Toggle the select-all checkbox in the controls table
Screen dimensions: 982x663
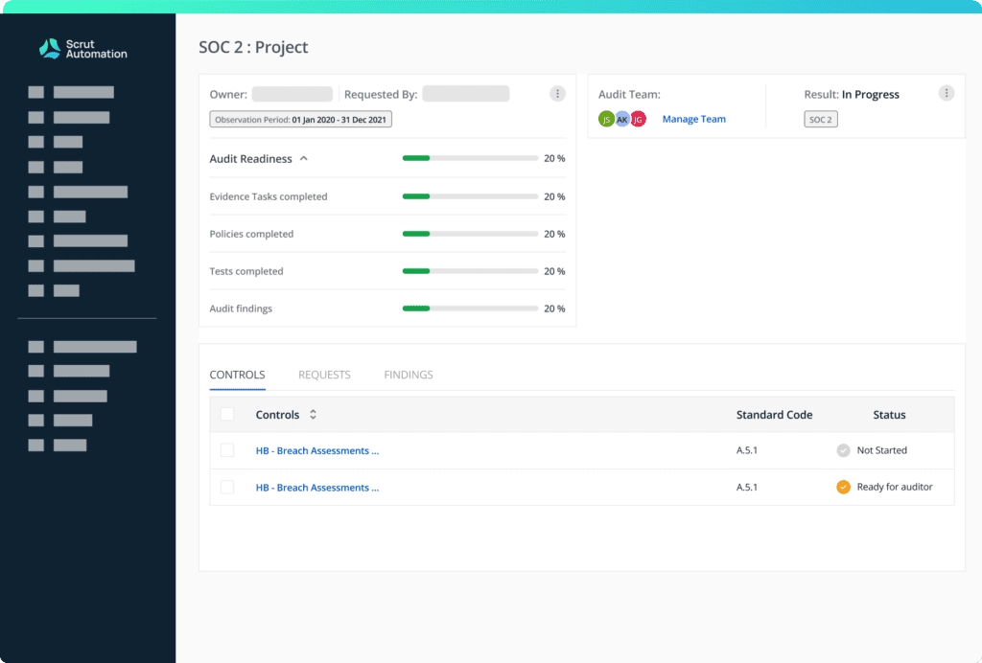[x=227, y=414]
